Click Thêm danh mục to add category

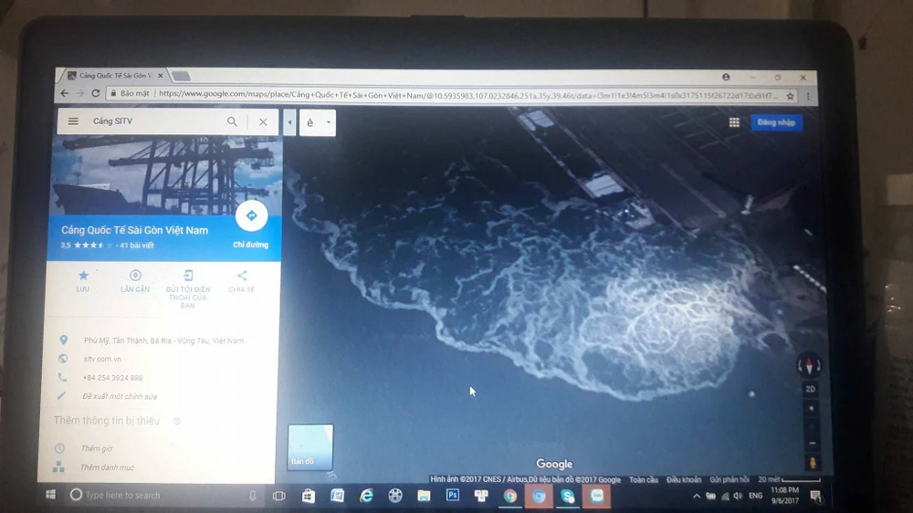coord(107,467)
